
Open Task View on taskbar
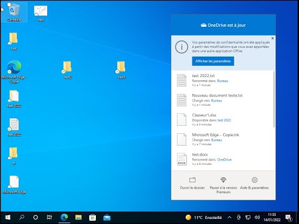[x=49, y=217]
